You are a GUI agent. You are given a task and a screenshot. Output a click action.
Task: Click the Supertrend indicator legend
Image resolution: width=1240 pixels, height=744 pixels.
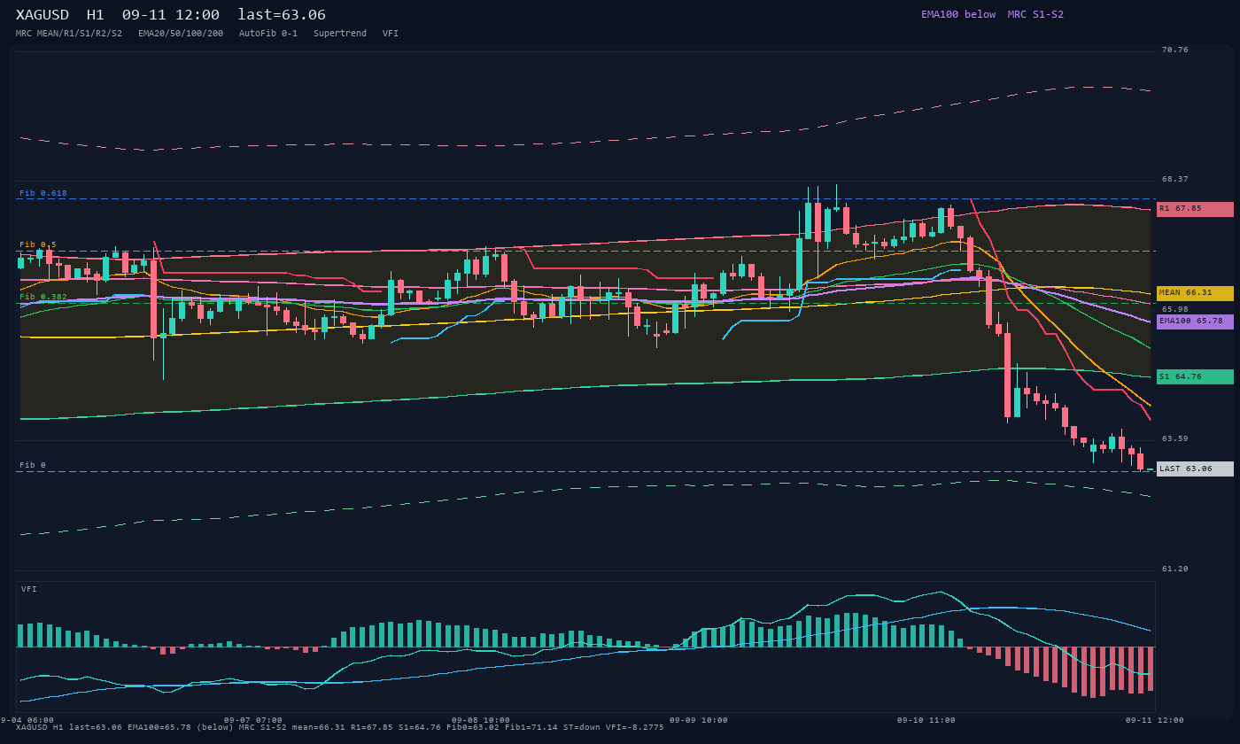340,34
